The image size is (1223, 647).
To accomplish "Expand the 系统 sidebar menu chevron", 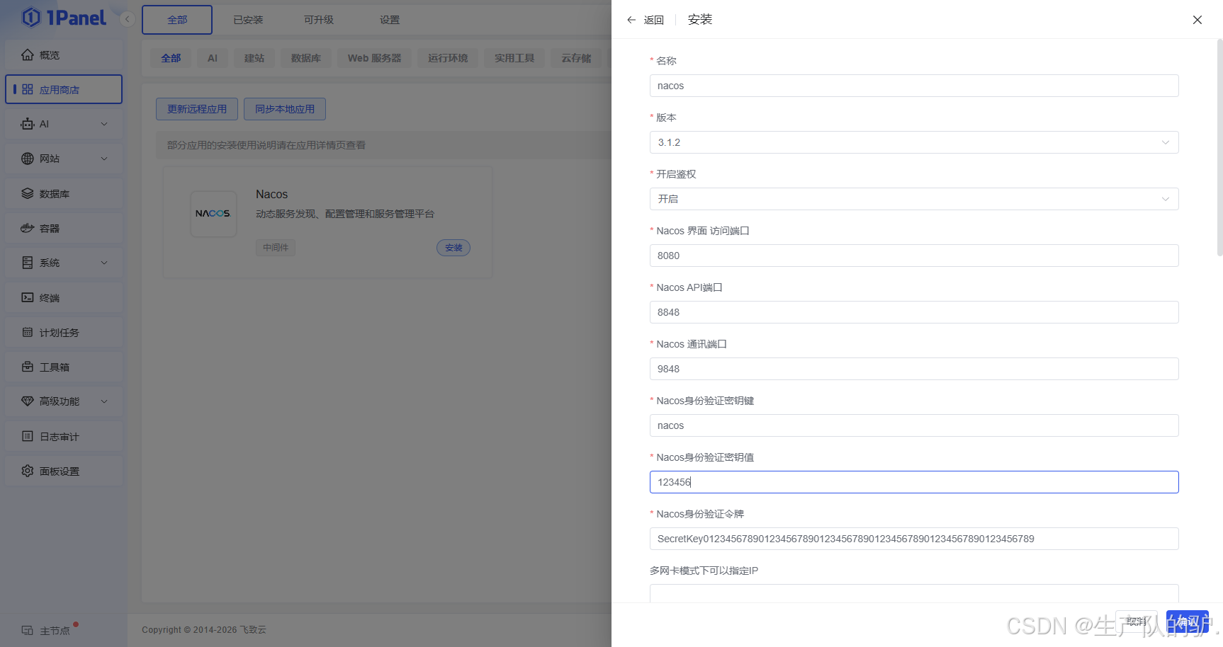I will (104, 263).
